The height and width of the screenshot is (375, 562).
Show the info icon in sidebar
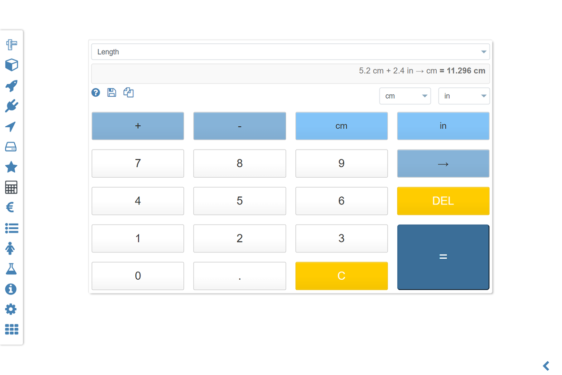pyautogui.click(x=11, y=289)
